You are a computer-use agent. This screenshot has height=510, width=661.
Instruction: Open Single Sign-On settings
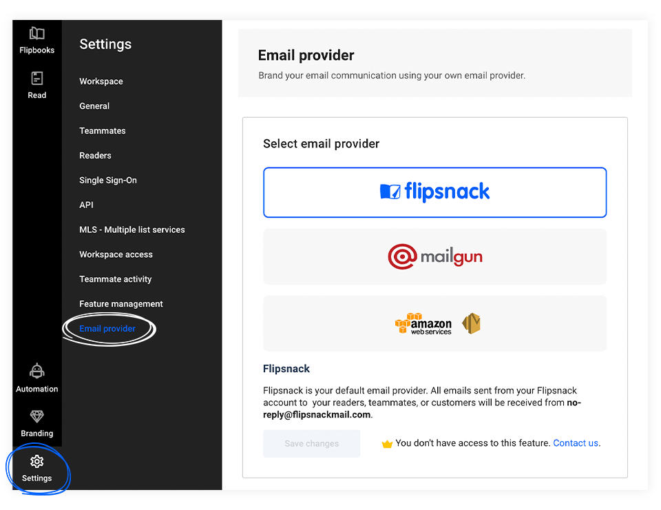pyautogui.click(x=107, y=180)
